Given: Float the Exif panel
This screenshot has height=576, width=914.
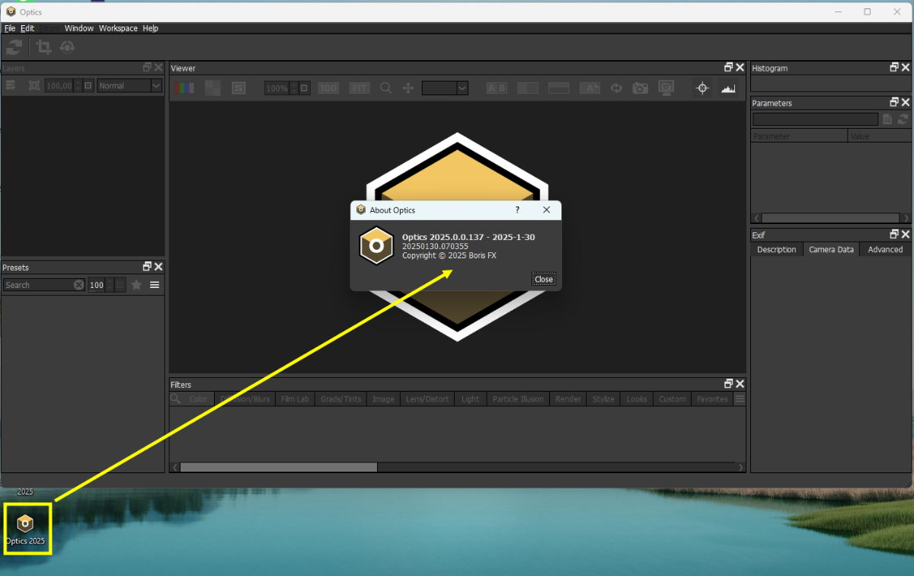Looking at the screenshot, I should (894, 235).
